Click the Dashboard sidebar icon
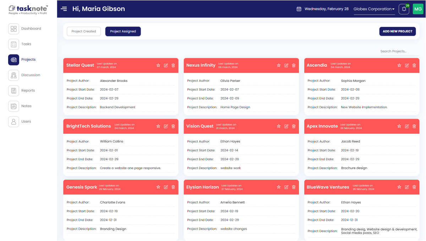This screenshot has height=241, width=426. 14,29
